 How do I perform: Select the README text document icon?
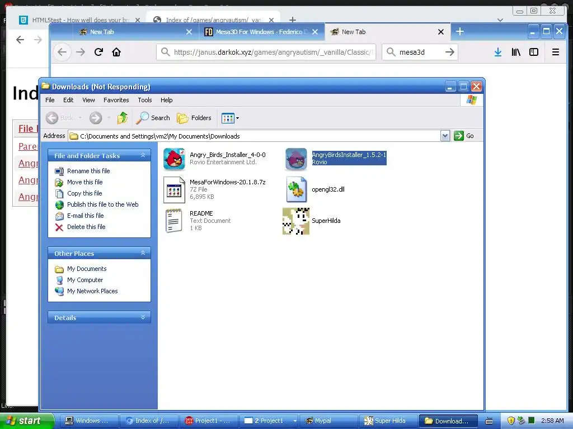click(174, 220)
